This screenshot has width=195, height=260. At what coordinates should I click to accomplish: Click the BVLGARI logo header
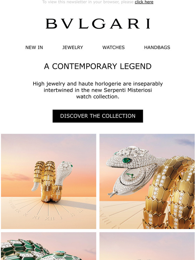(98, 24)
